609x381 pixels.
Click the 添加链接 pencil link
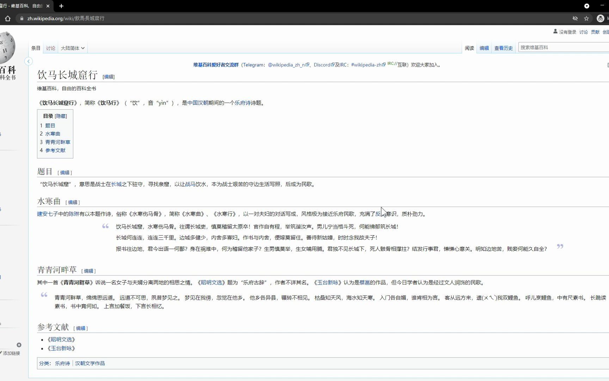[11, 353]
